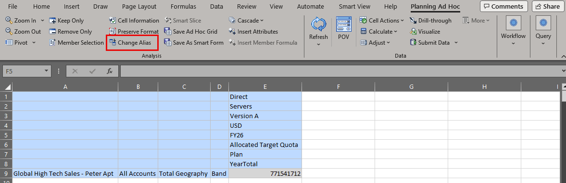Screen dimensions: 566x183
Task: Select the row 9 header
Action: 6,174
